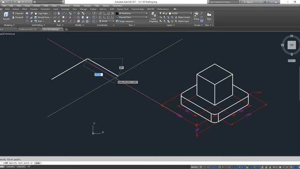Expand the Draw panel
Image resolution: width=300 pixels, height=169 pixels.
click(60, 25)
